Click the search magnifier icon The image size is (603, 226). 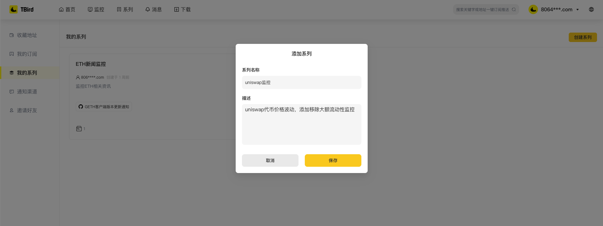[514, 9]
